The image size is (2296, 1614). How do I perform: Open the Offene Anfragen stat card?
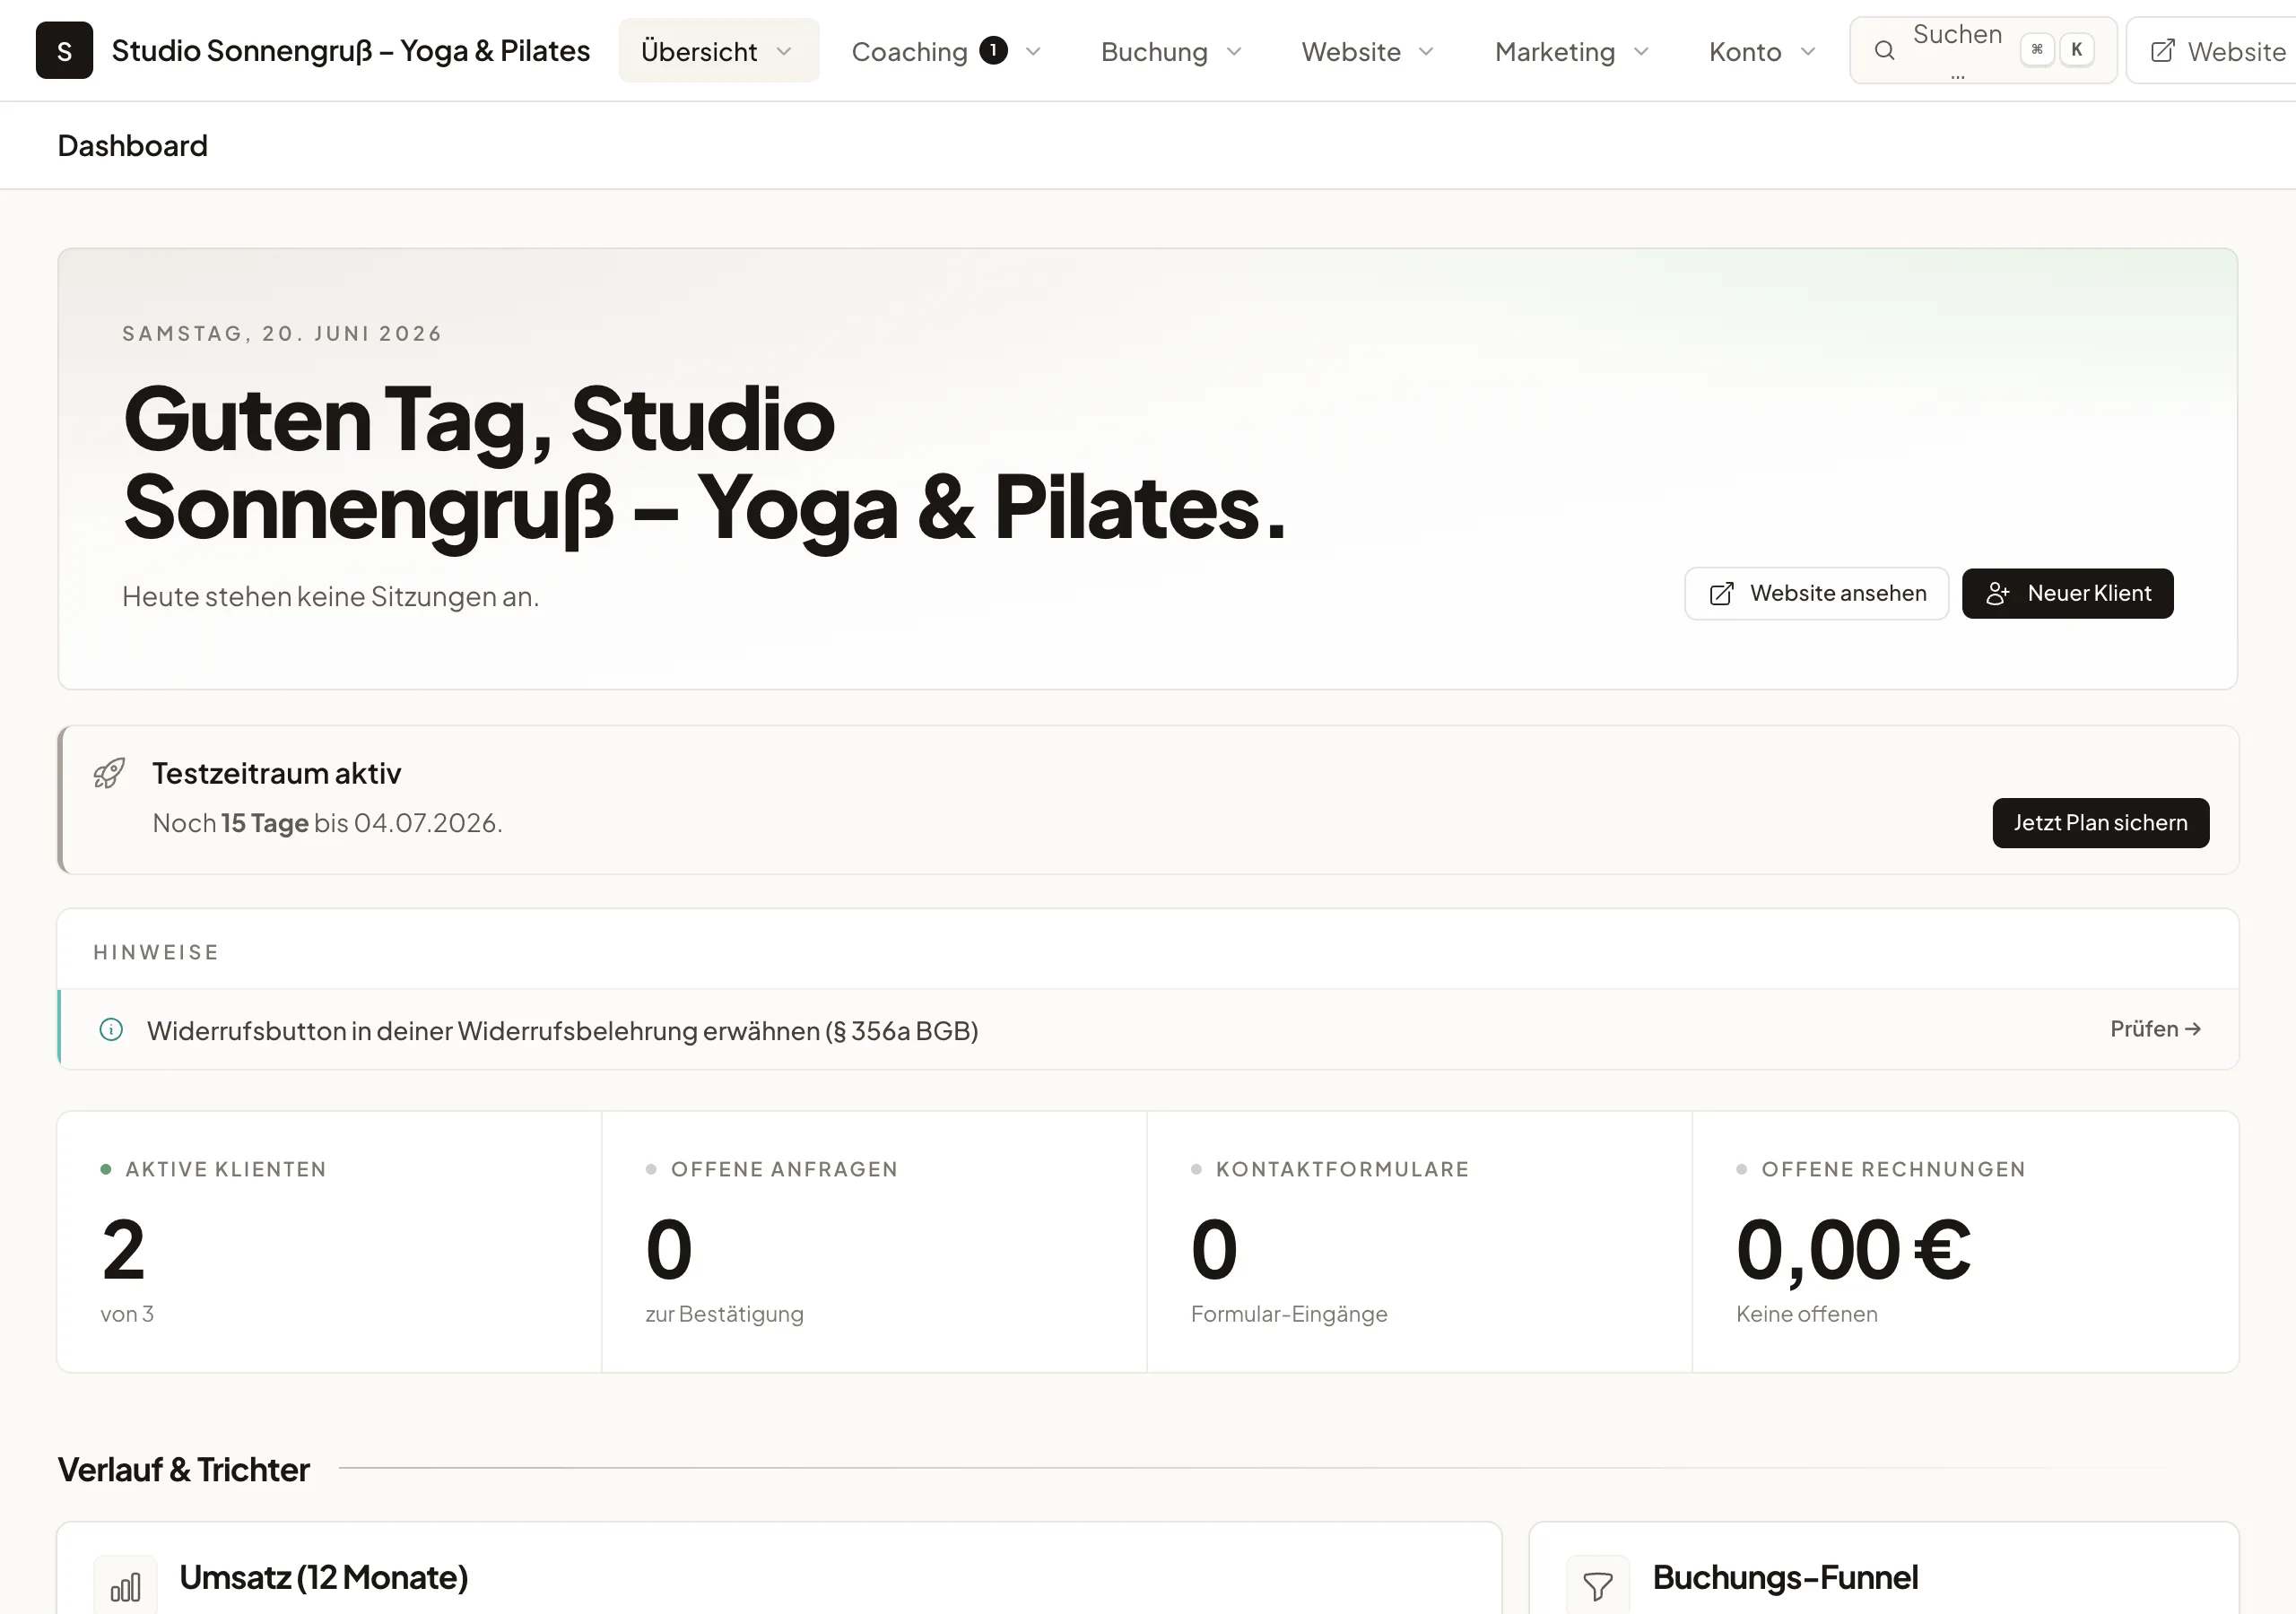tap(874, 1242)
